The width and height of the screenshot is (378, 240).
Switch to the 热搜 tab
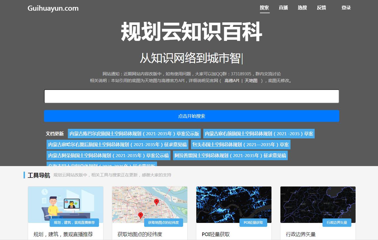(x=302, y=8)
